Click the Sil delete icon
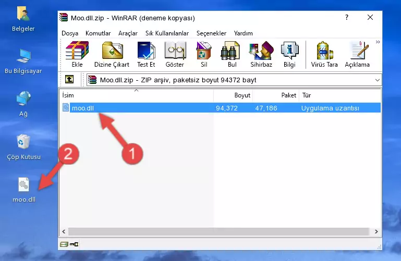Viewport: 401px width, 261px height. tap(204, 54)
